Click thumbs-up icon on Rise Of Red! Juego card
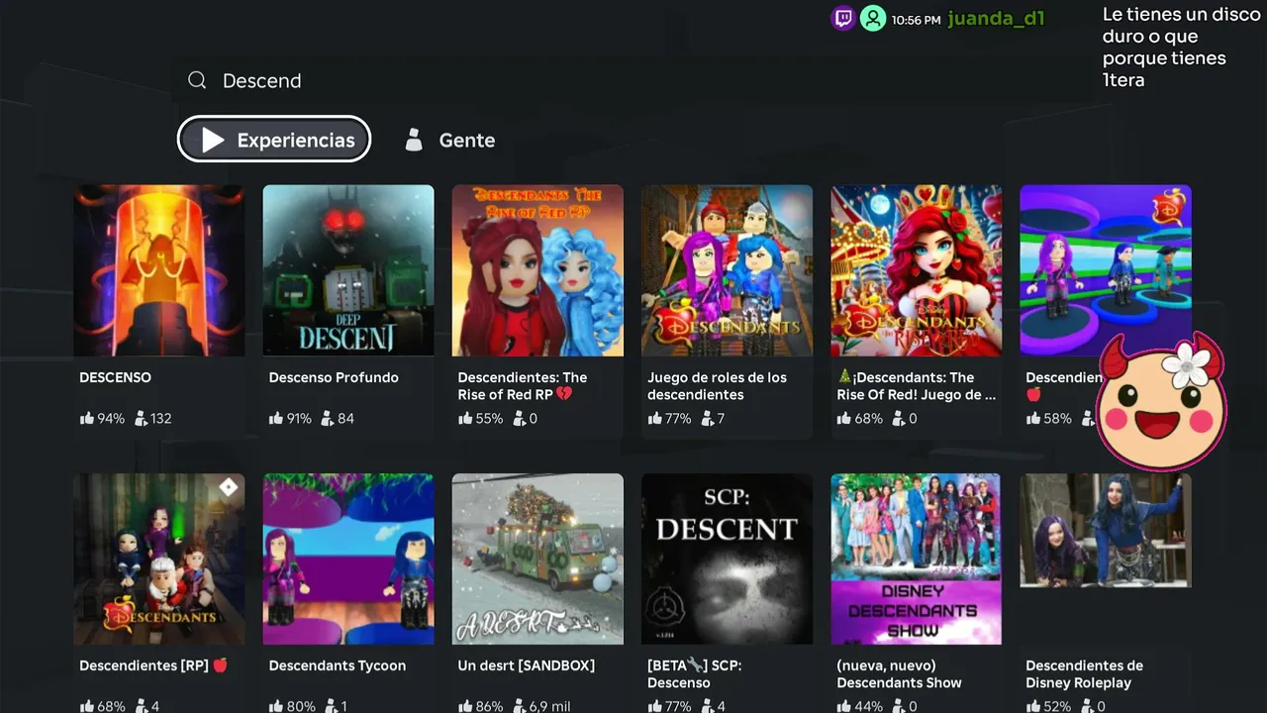 pyautogui.click(x=844, y=418)
